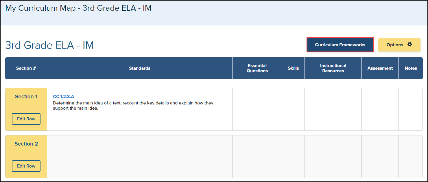The height and width of the screenshot is (182, 428).
Task: Click the Instructional Resources column header
Action: (x=333, y=68)
